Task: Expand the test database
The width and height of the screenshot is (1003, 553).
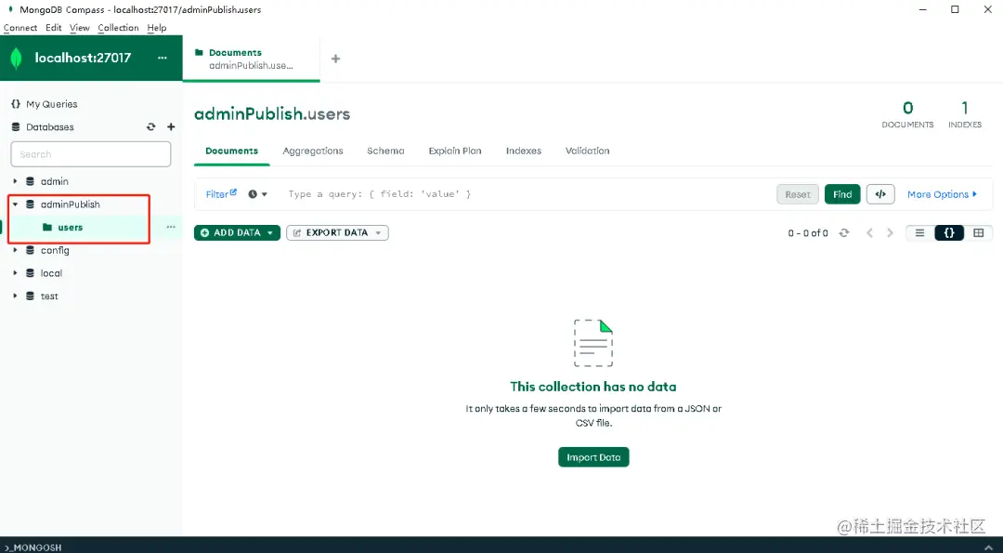Action: (16, 296)
